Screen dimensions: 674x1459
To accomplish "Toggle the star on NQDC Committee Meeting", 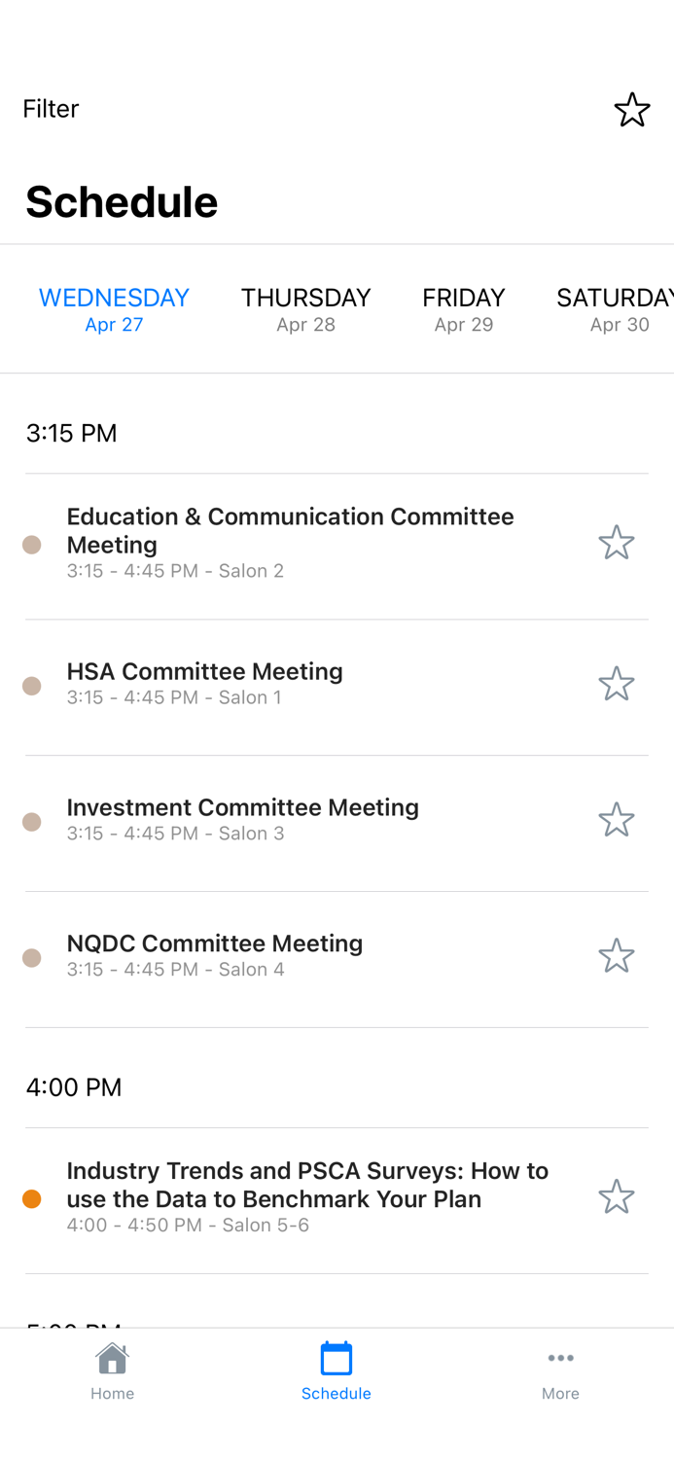I will (x=616, y=955).
